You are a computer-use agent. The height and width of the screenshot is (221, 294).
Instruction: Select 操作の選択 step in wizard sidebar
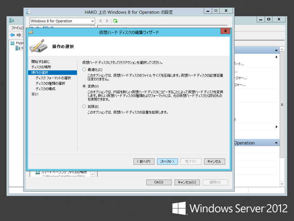pos(52,72)
